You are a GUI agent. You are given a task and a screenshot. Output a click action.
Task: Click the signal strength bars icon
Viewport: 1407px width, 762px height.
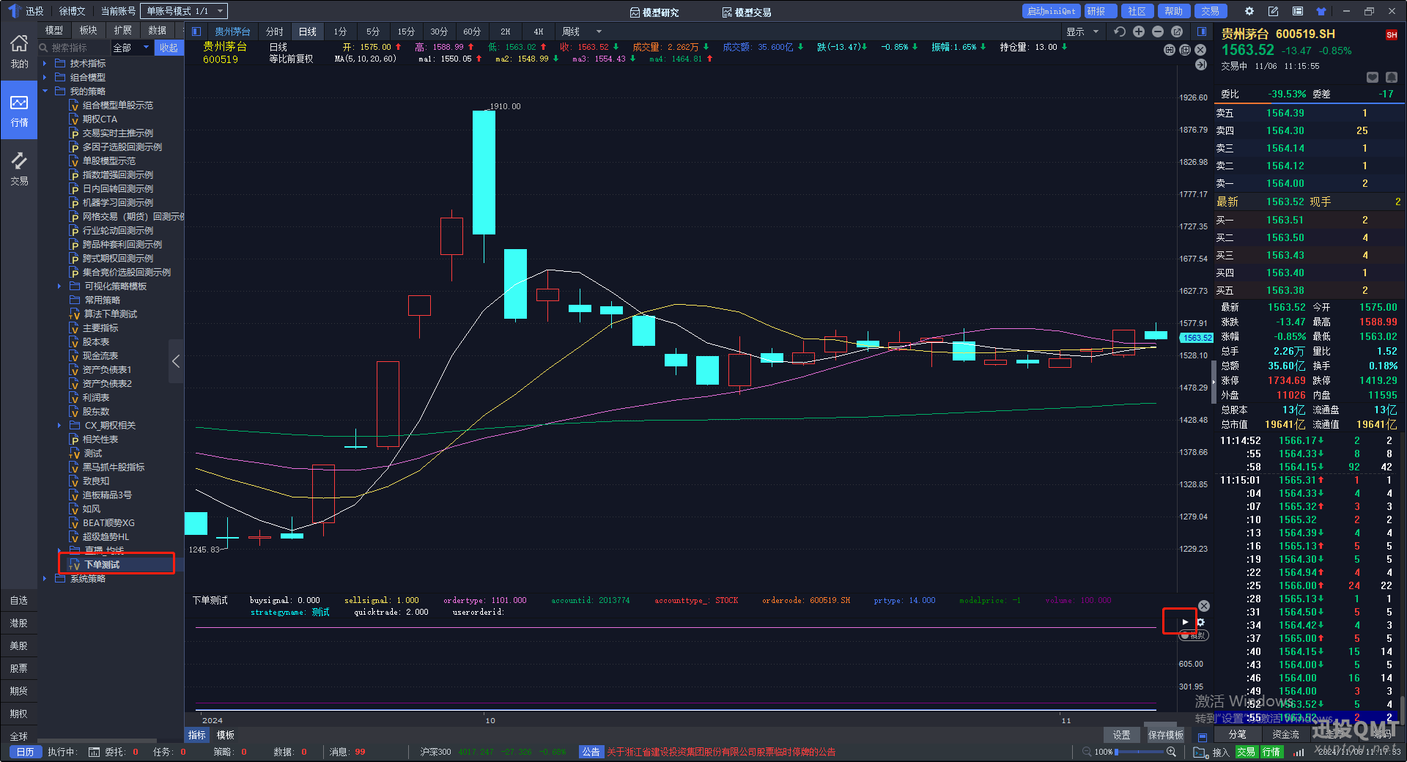click(x=1299, y=752)
